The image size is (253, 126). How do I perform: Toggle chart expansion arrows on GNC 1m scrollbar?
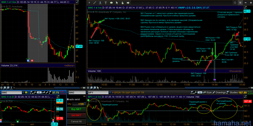point(251,88)
